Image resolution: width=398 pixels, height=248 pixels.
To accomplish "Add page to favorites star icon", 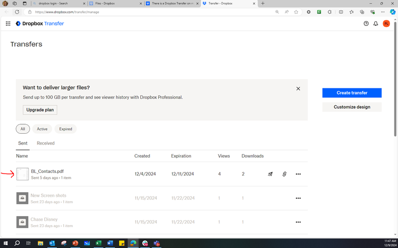I will click(296, 12).
